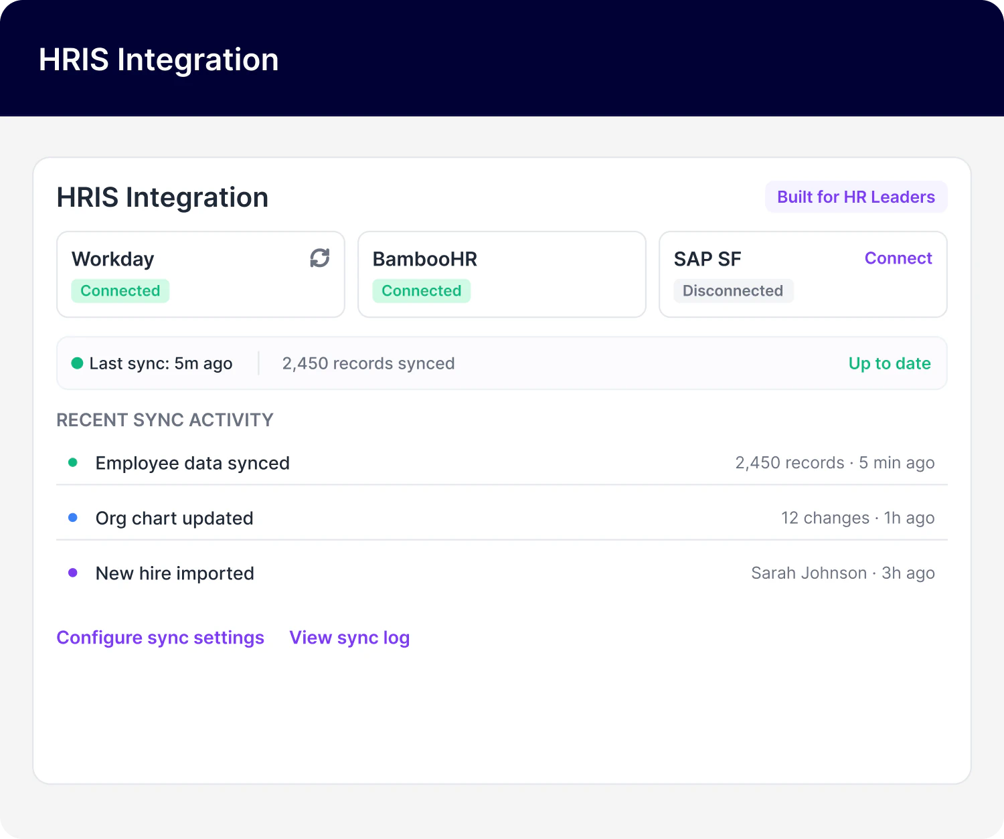The width and height of the screenshot is (1004, 839).
Task: Select the SAP SF integration card
Action: (x=803, y=274)
